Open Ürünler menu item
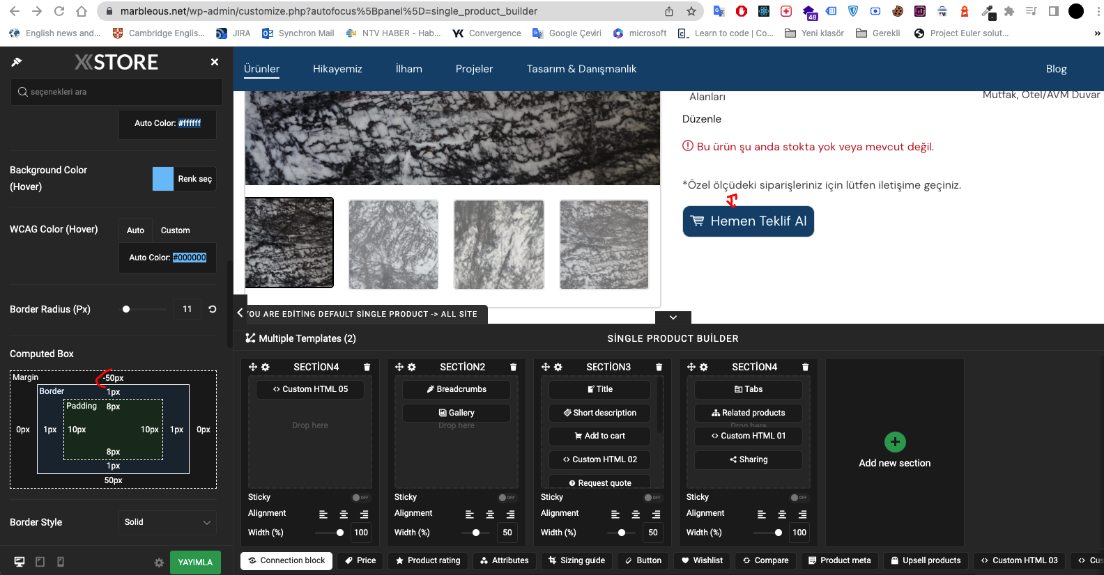Screen dimensions: 1104x575 point(261,69)
